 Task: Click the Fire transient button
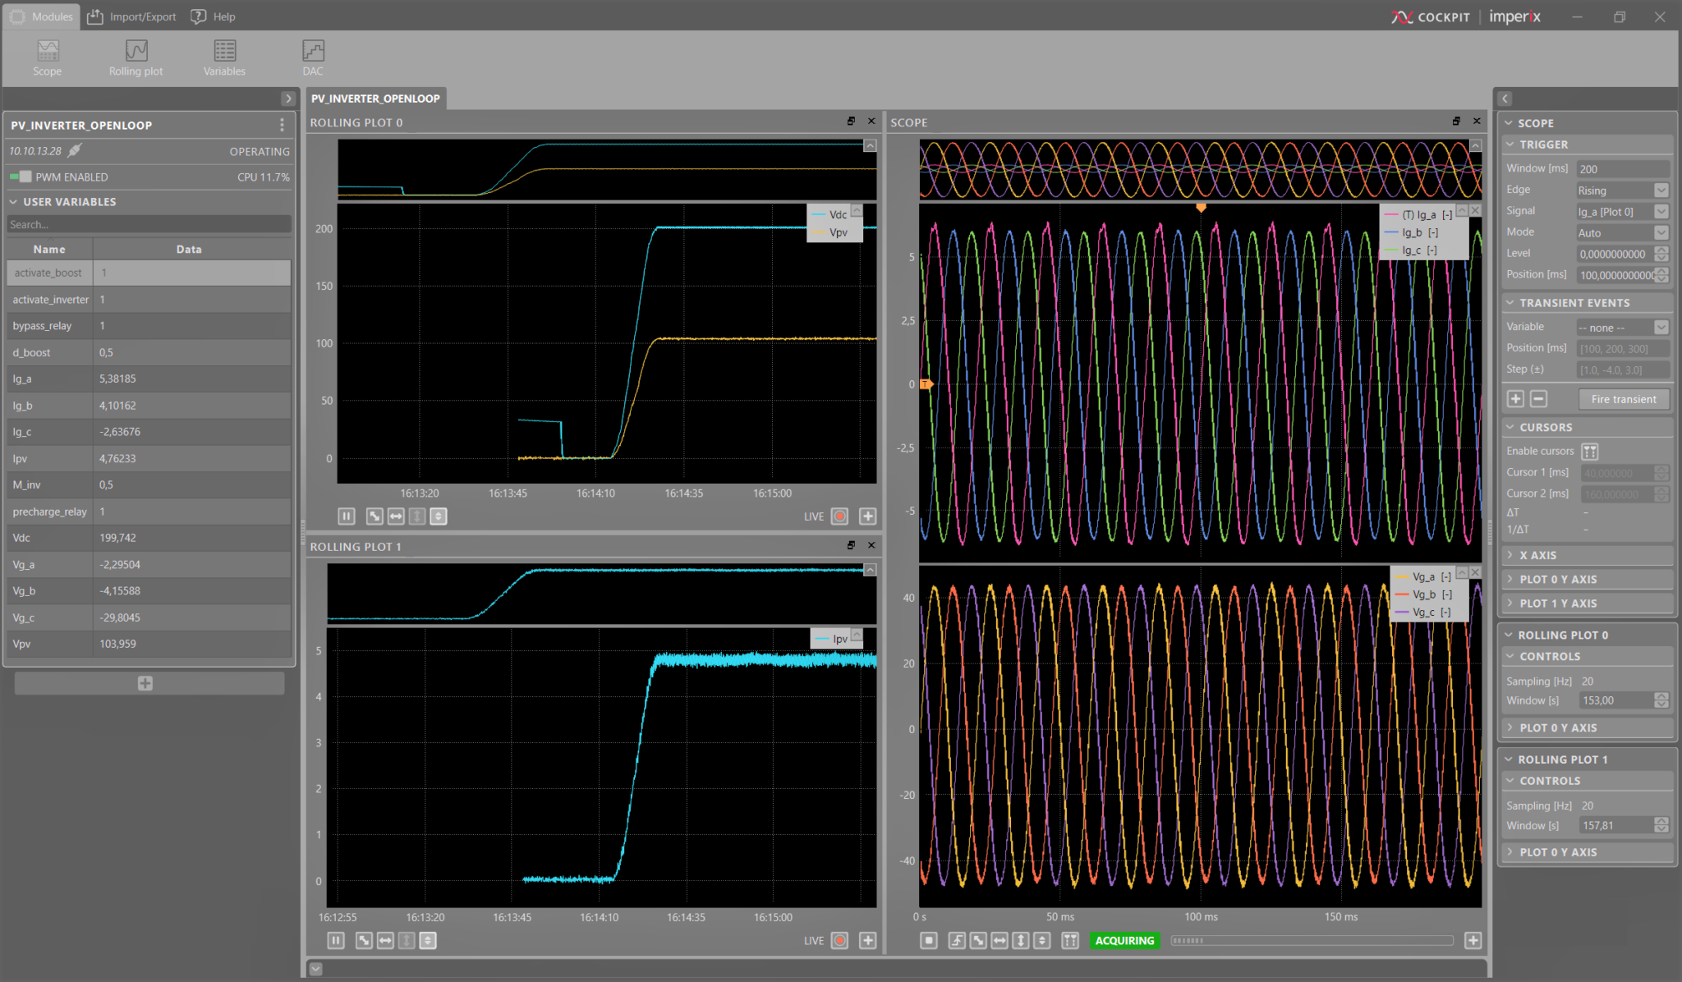[x=1623, y=399]
